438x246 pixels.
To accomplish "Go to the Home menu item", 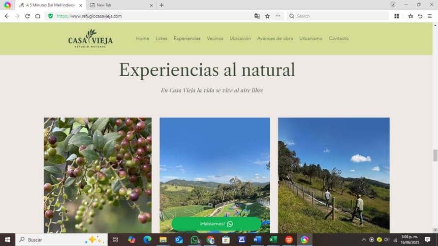I will tap(142, 38).
